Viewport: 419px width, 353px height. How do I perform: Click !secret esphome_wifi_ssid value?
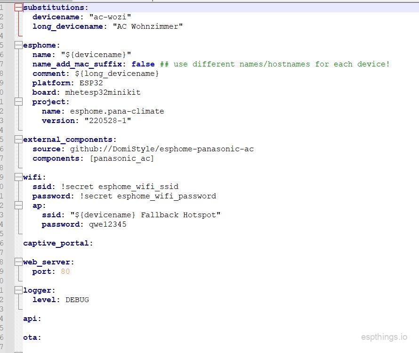tap(120, 187)
